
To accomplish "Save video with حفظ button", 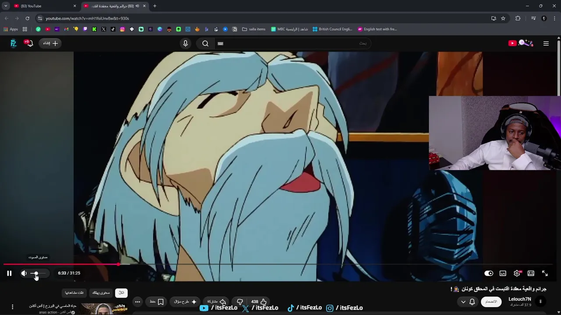I will pyautogui.click(x=156, y=301).
